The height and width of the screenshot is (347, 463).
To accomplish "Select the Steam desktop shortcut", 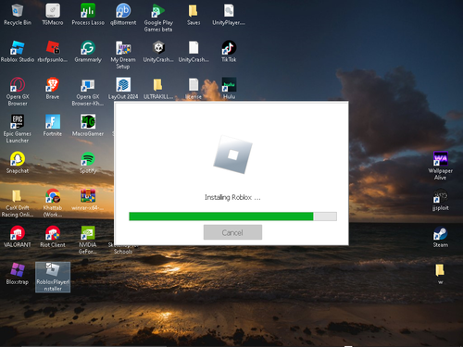I will tap(441, 237).
